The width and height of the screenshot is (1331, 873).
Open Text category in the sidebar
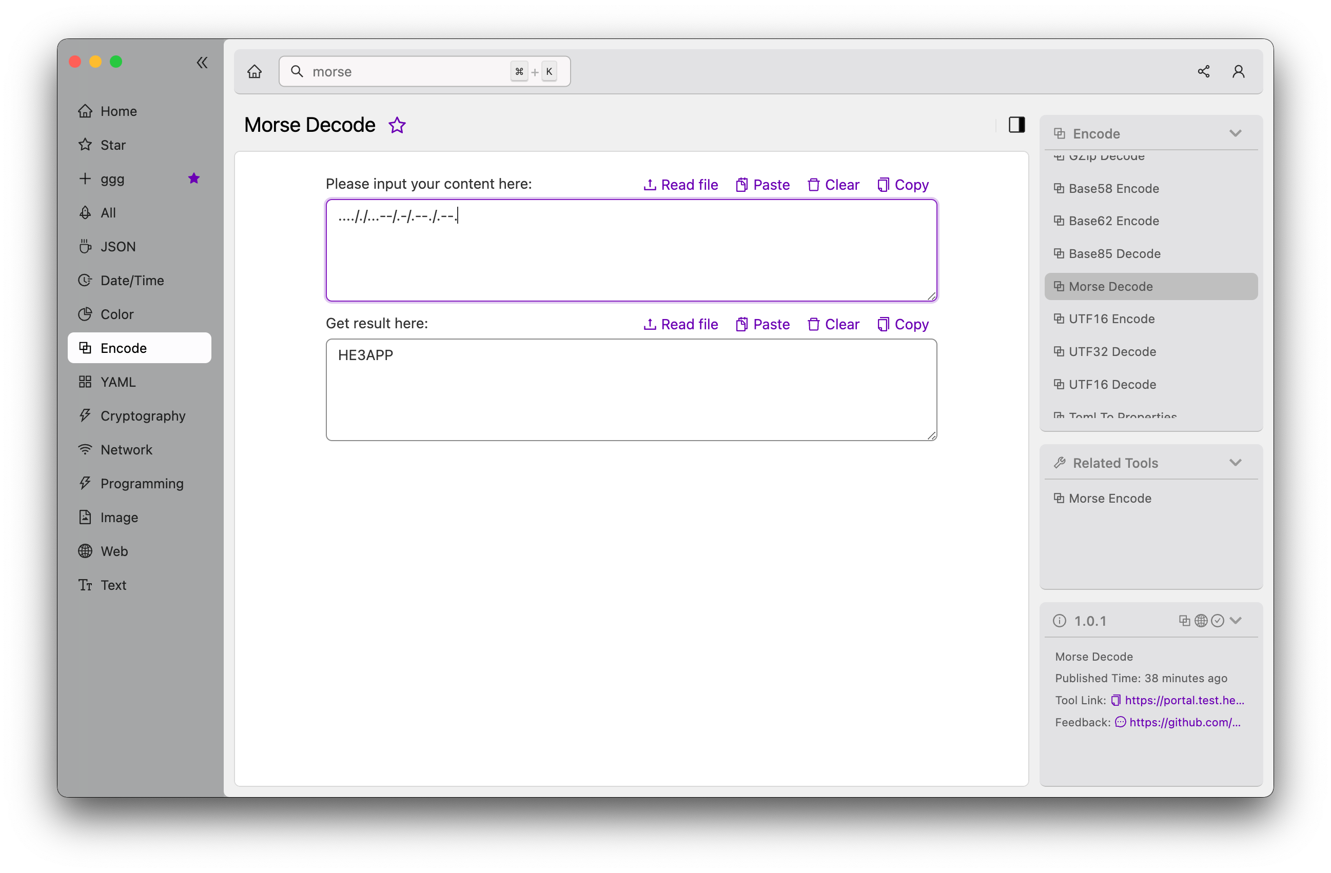coord(139,585)
